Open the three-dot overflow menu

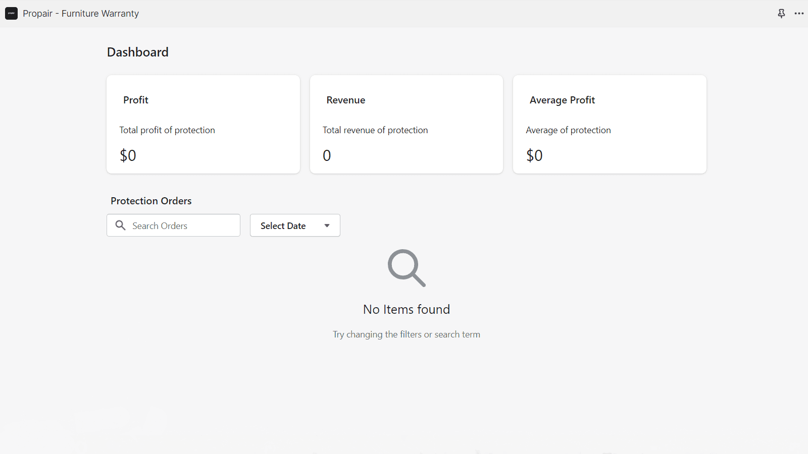(x=799, y=14)
